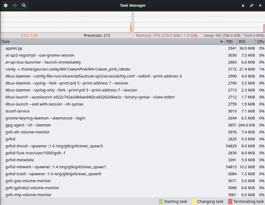Viewport: 265px width, 205px height.
Task: Click the 10.2 MiB RSS value
Action: pyautogui.click(x=247, y=167)
